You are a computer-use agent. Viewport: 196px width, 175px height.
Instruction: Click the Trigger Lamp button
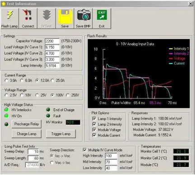click(x=61, y=134)
